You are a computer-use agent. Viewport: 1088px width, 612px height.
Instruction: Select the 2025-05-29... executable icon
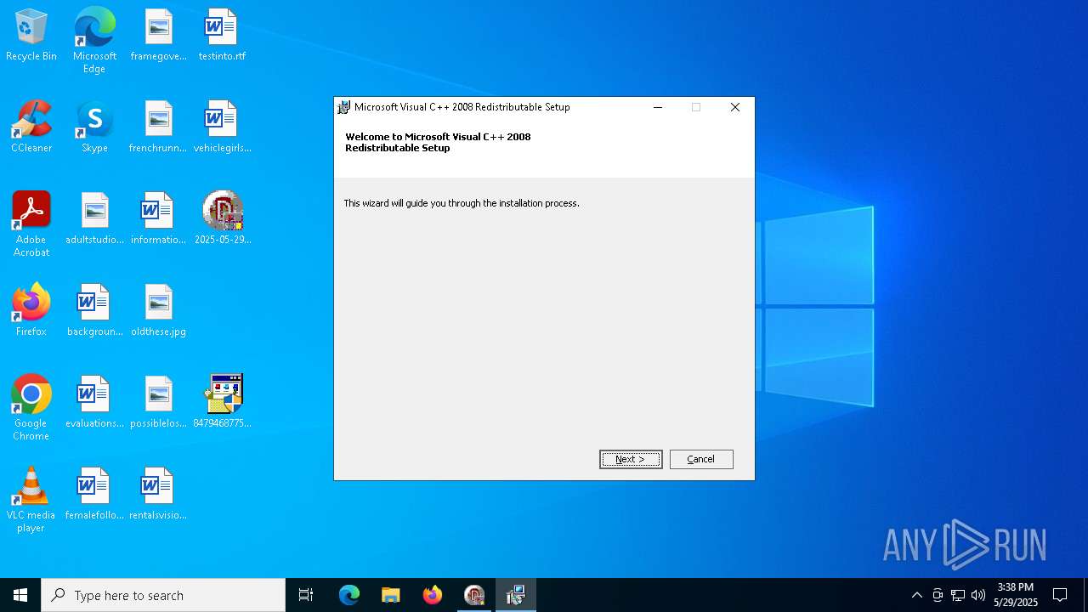[x=223, y=219]
